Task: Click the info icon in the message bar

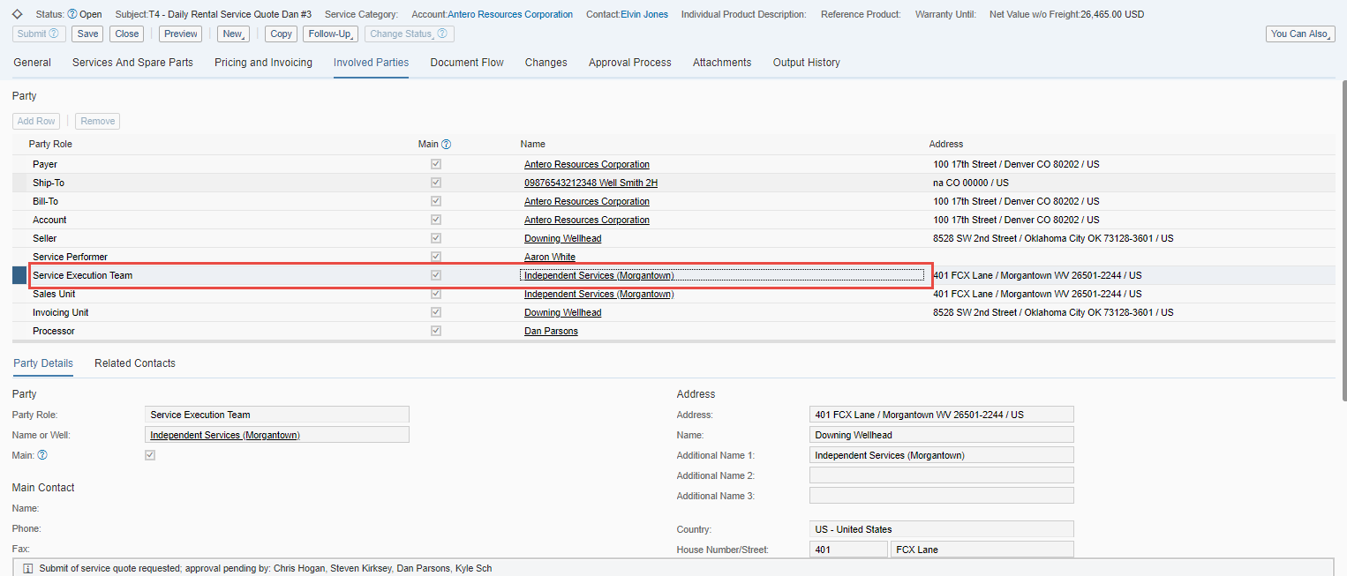Action: click(27, 569)
